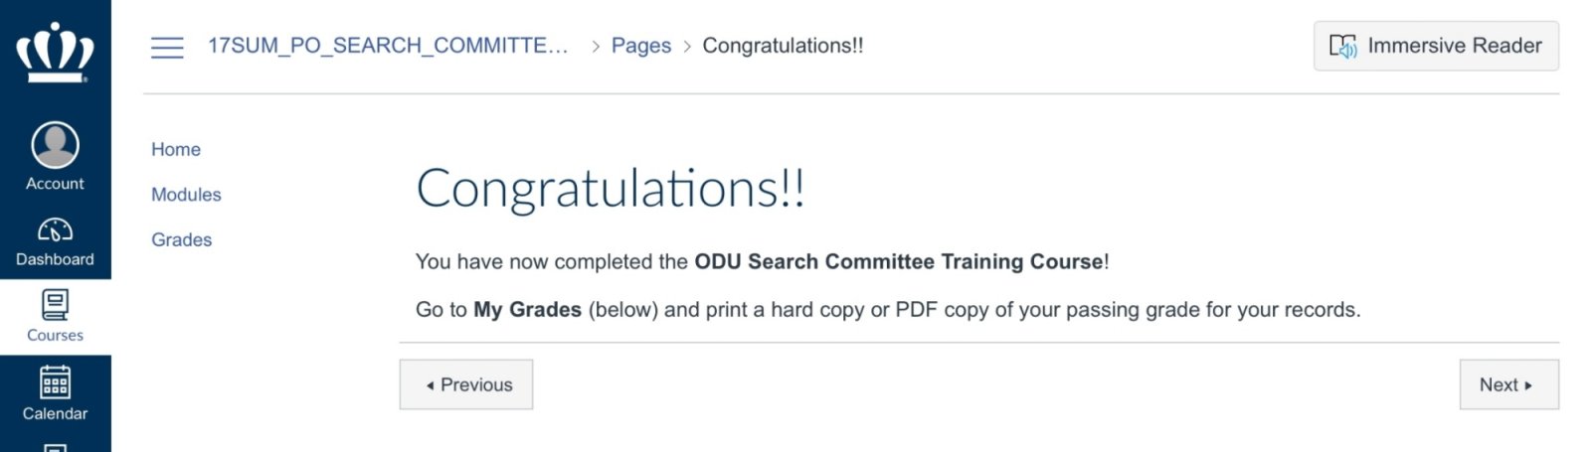Viewport: 1591px width, 452px height.
Task: Click the Pages breadcrumb link
Action: [640, 46]
